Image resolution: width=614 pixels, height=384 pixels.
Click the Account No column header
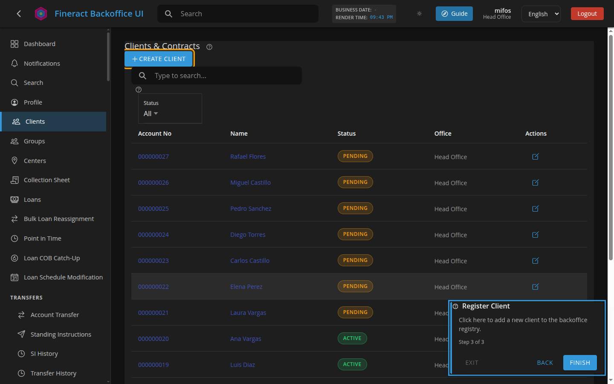pyautogui.click(x=155, y=134)
